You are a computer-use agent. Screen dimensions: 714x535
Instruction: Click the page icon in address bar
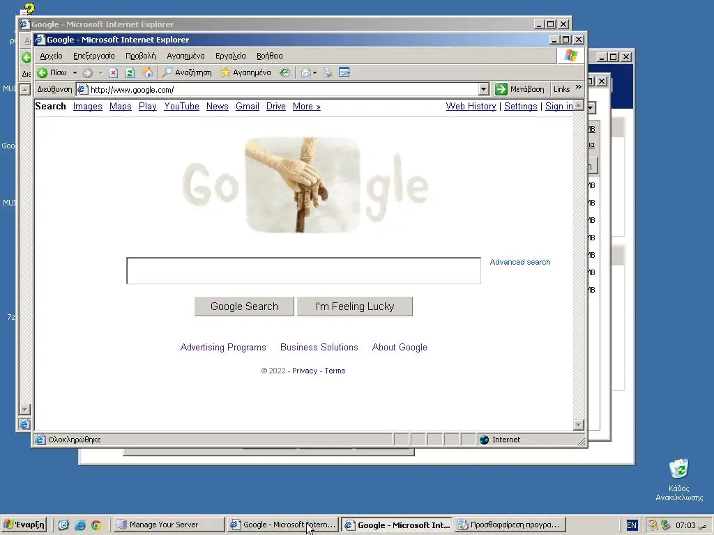(x=82, y=90)
